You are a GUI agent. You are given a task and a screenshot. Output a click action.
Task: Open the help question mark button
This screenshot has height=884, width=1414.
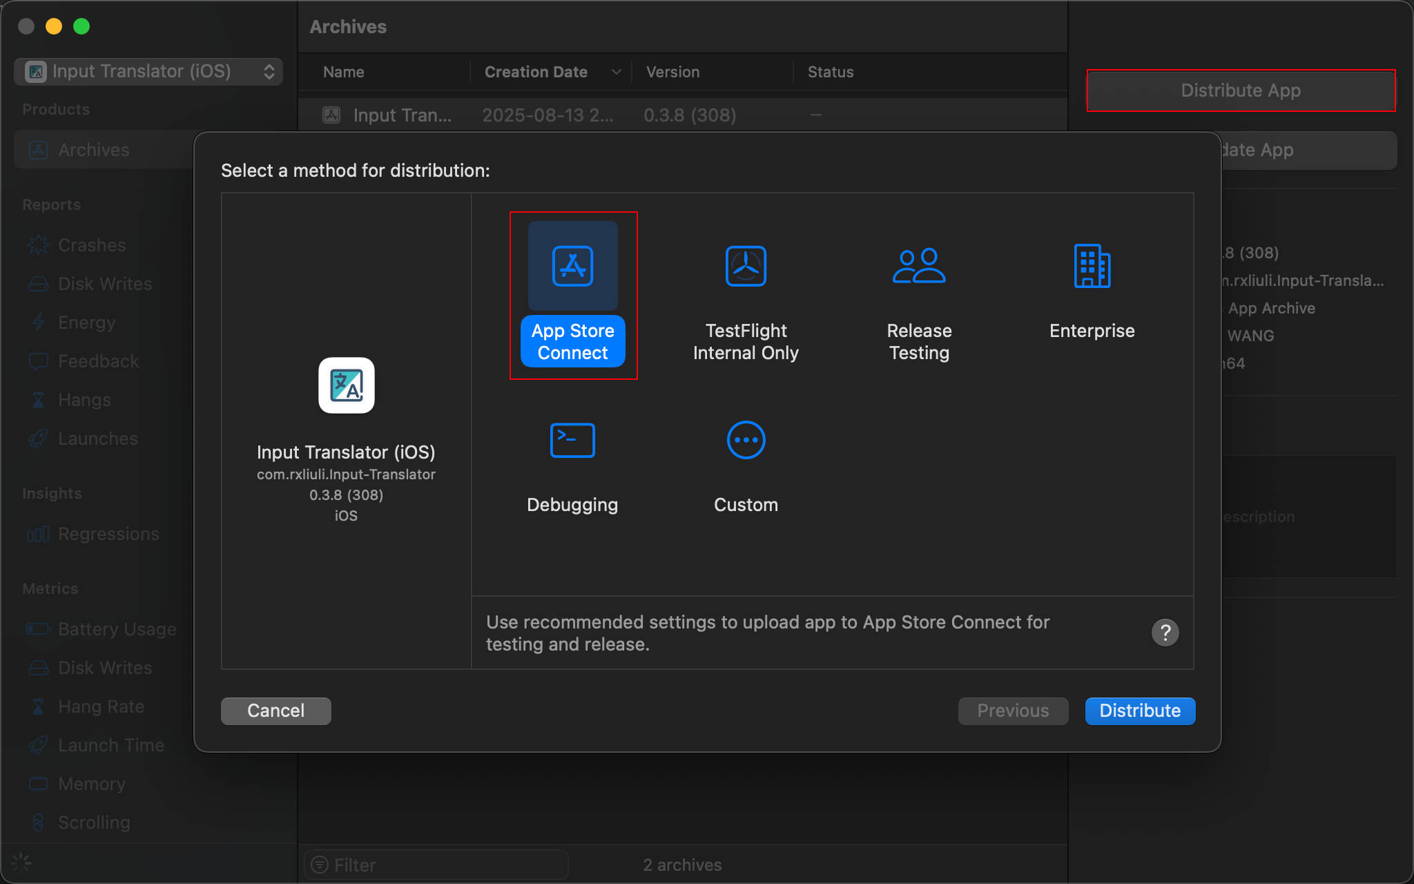(1165, 633)
